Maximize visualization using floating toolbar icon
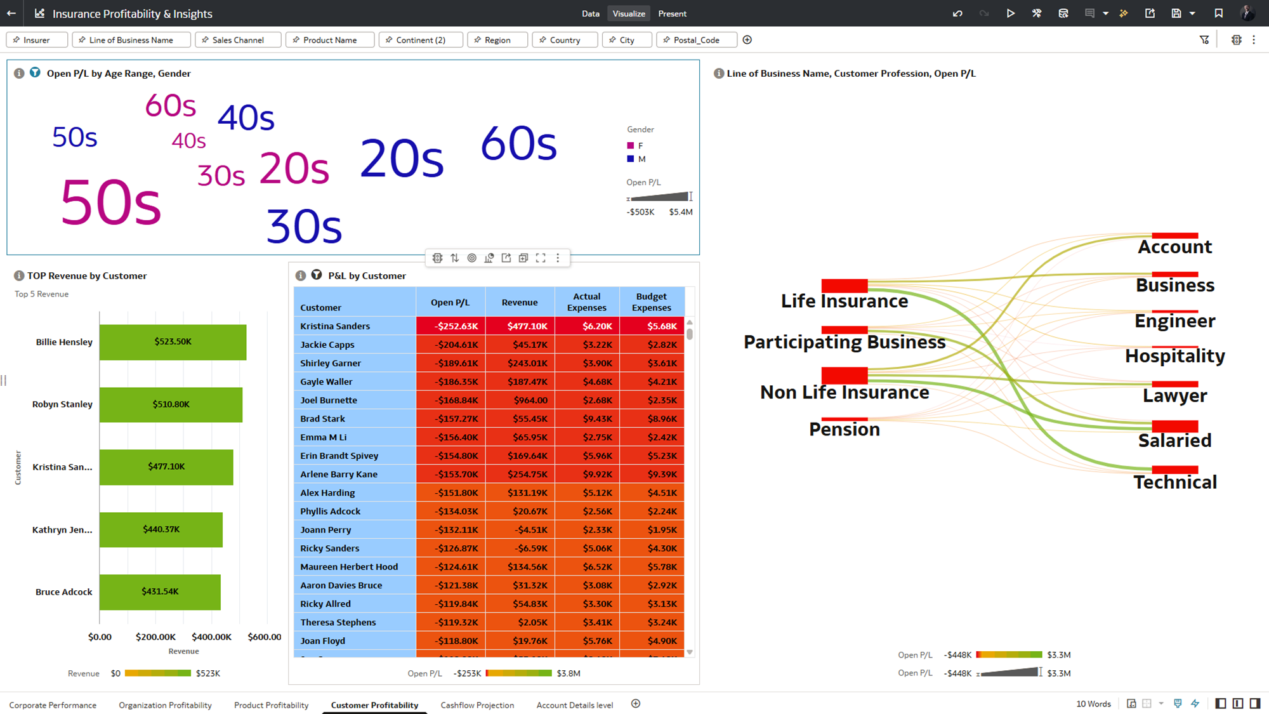The height and width of the screenshot is (714, 1269). pos(541,258)
